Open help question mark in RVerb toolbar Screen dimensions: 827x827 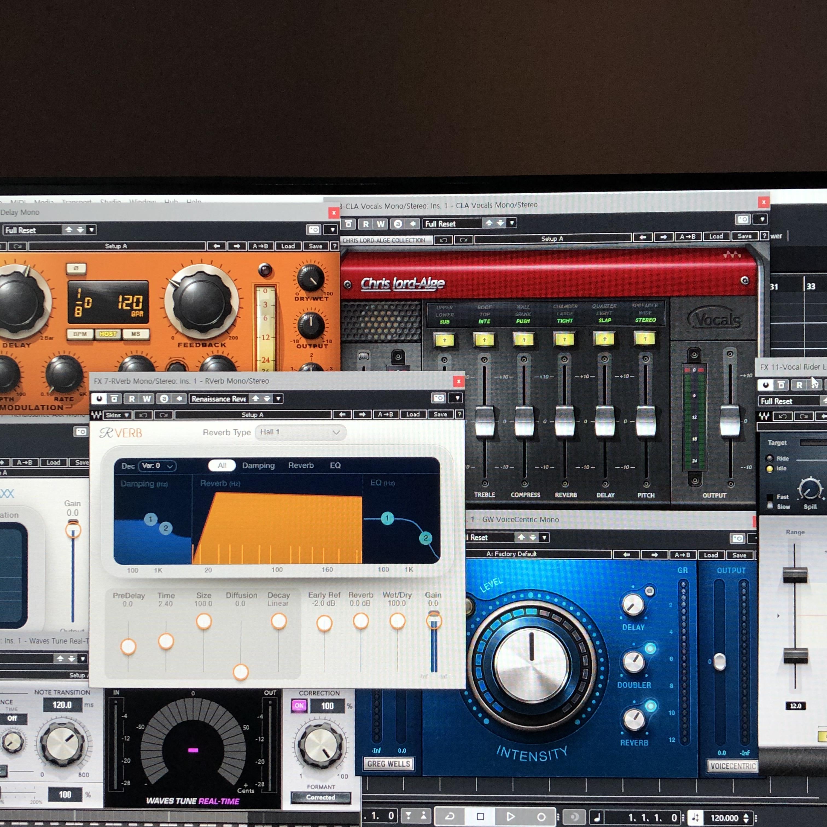[459, 414]
